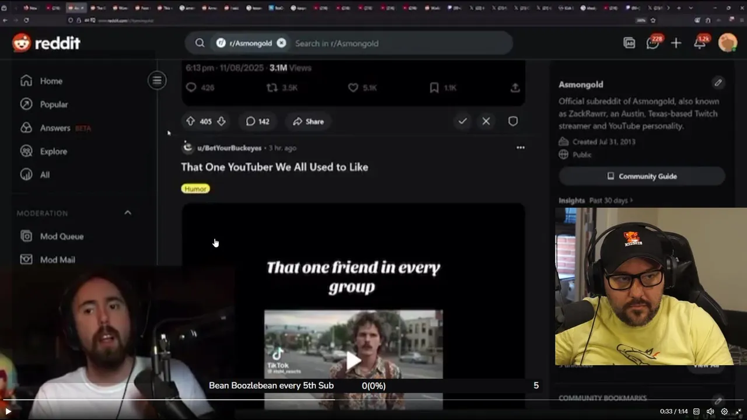This screenshot has width=747, height=420.
Task: Seek on the video progress bar
Action: pyautogui.click(x=373, y=400)
